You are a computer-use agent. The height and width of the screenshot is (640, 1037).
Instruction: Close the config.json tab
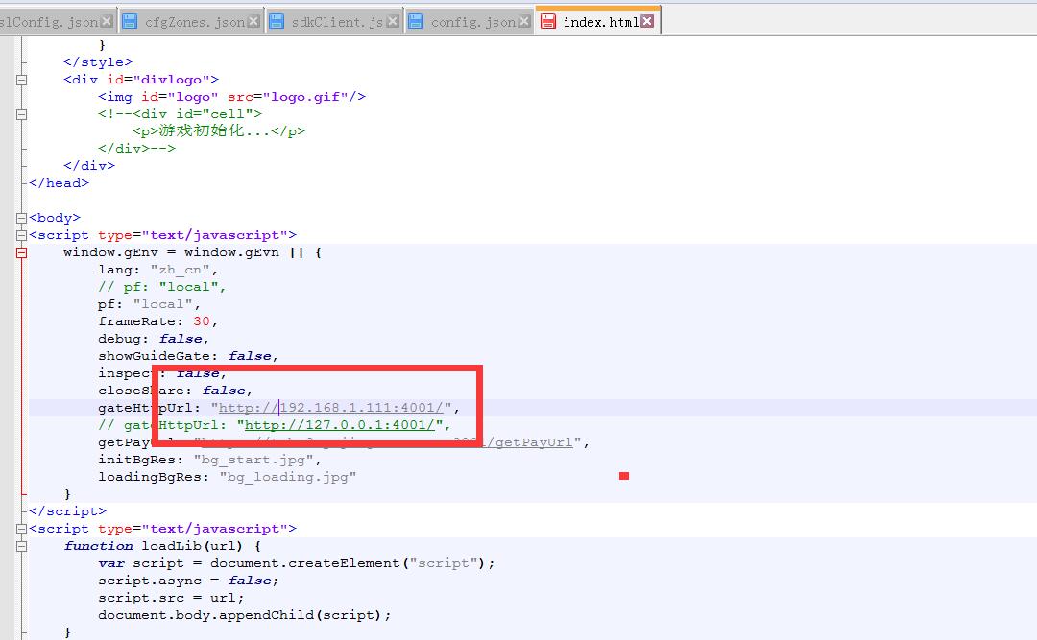(523, 21)
